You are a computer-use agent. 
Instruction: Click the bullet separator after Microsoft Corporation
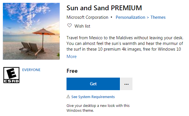tap(112, 17)
